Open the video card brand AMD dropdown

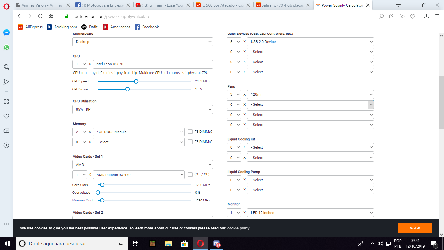tap(143, 165)
